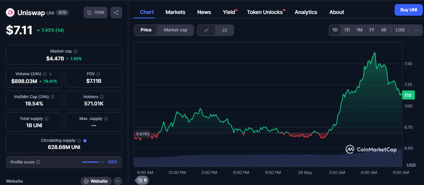Screen dimensions: 424x185
Task: Click the 29 May date label on chart axis
Action: [305, 173]
